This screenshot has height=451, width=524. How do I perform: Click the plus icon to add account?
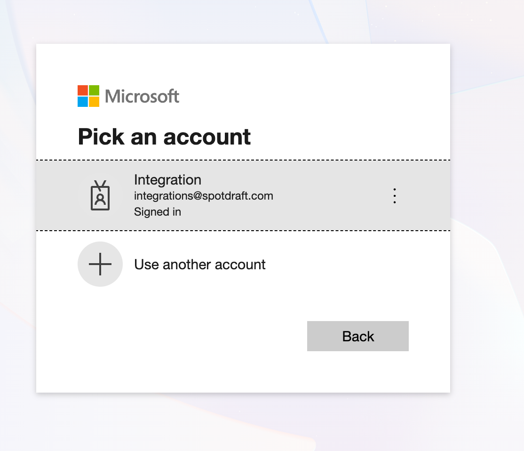(x=100, y=264)
